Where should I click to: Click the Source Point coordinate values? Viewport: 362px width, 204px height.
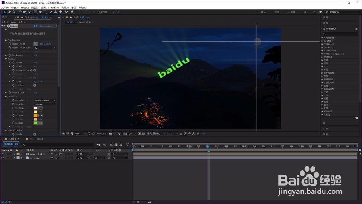click(45, 44)
